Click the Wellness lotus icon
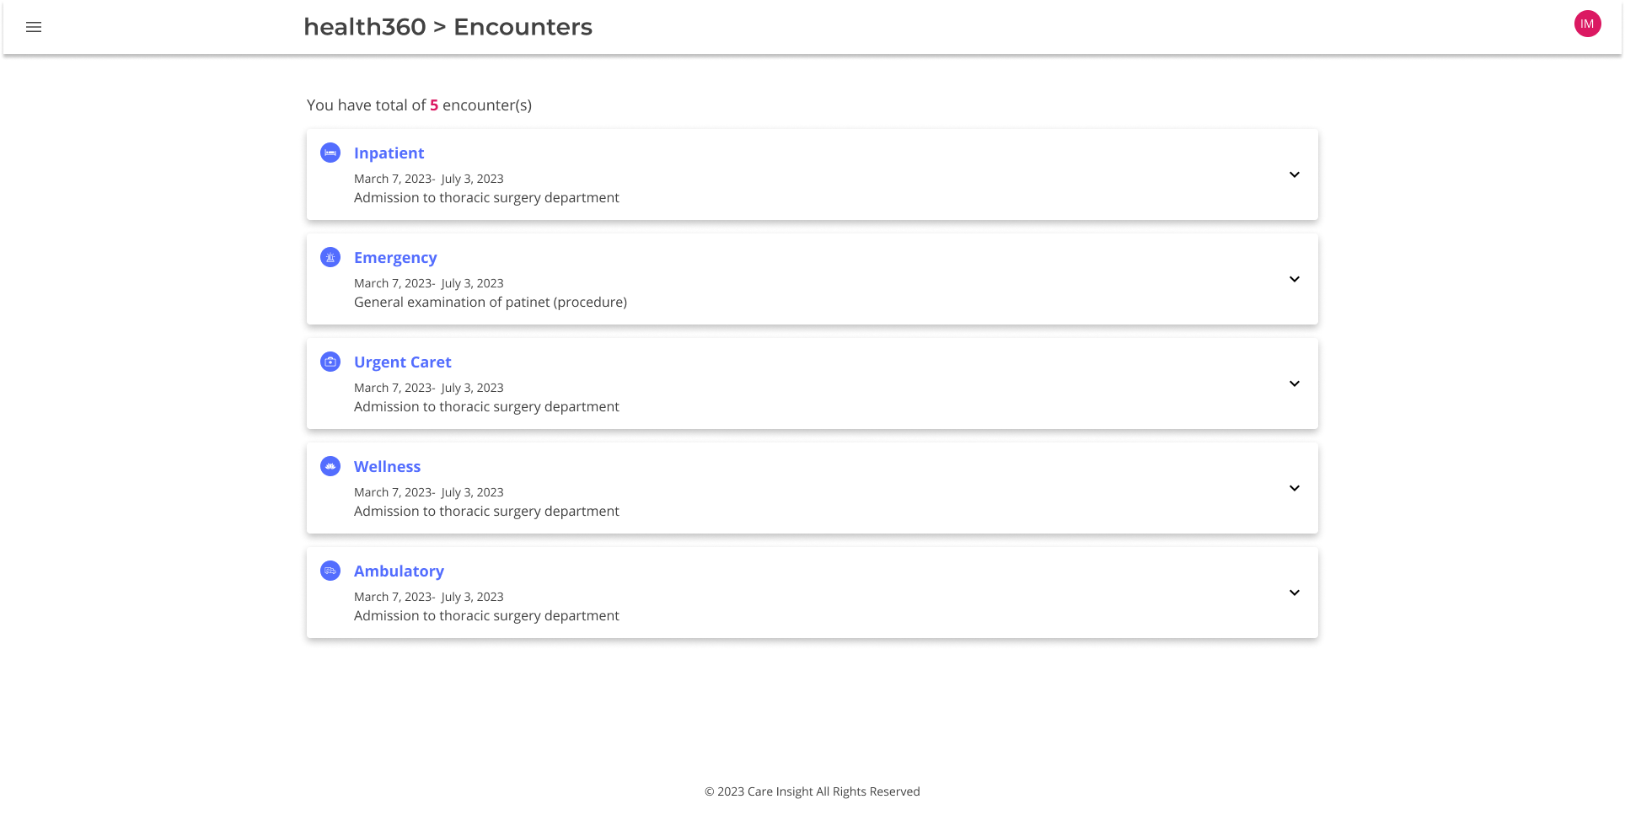Image resolution: width=1625 pixels, height=826 pixels. (330, 466)
